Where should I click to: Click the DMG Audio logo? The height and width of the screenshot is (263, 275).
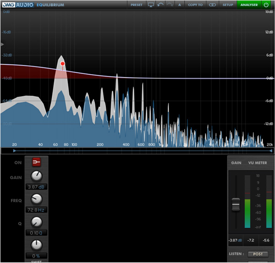18,5
